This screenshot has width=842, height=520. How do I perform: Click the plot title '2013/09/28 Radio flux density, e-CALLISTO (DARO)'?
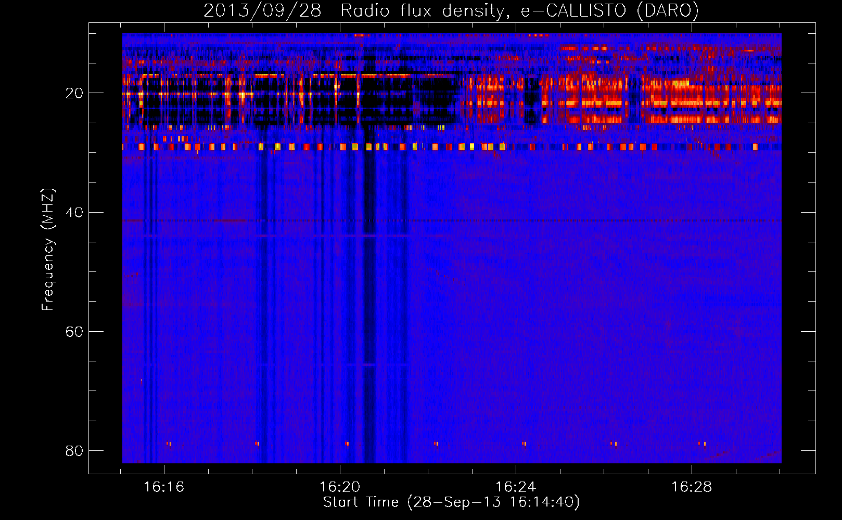coord(451,11)
